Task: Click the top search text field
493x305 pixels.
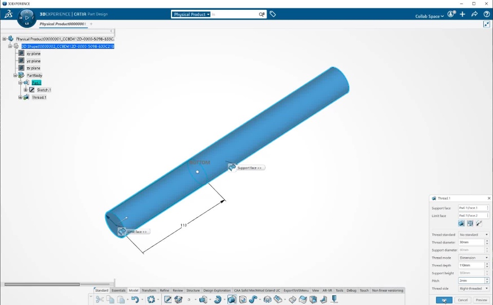Action: 234,14
